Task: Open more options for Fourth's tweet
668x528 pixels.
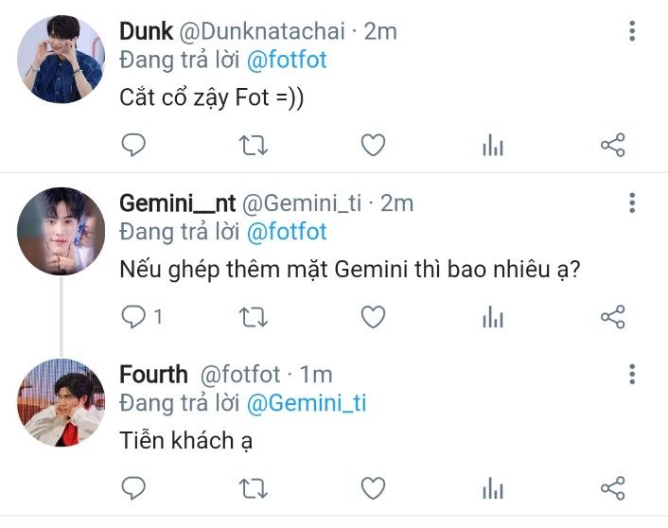Action: pyautogui.click(x=632, y=374)
